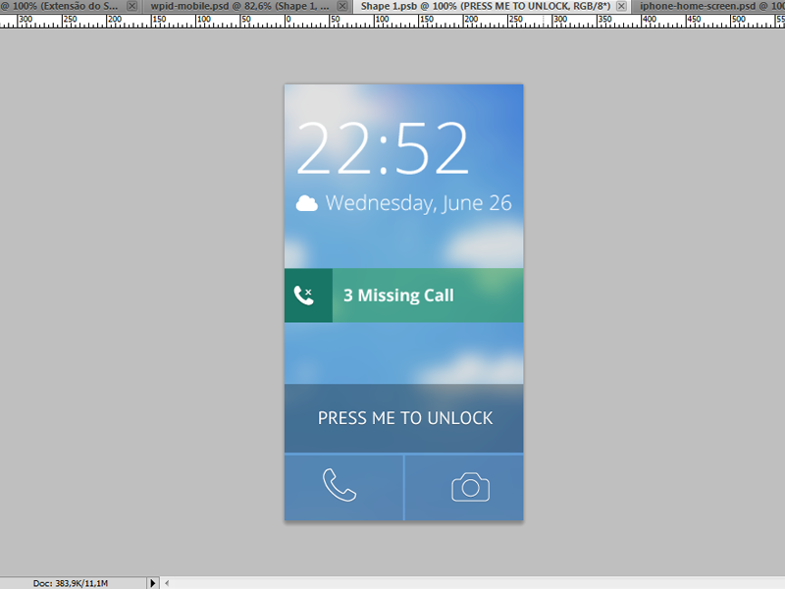Click the 3 Missing Call notification text
Viewport: 785px width, 589px height.
[x=398, y=295]
